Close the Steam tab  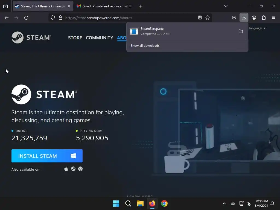[69, 6]
